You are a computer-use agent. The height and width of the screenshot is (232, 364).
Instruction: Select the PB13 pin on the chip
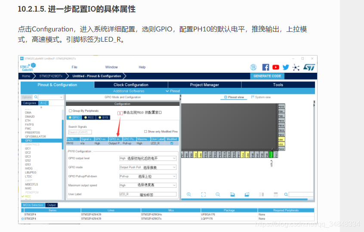point(281,130)
